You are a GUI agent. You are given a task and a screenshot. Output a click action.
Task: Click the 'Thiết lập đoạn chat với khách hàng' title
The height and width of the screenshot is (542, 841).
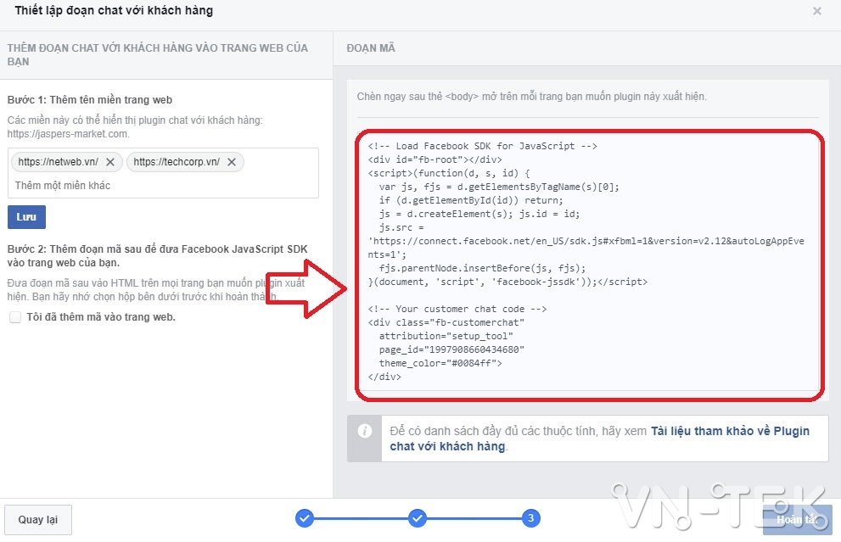114,11
